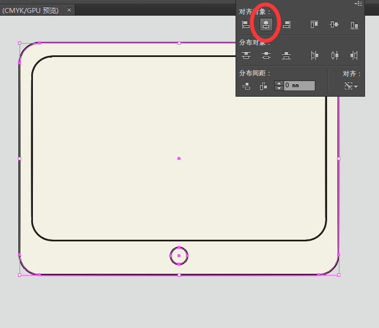Image resolution: width=379 pixels, height=328 pixels.
Task: Click the center point of the selected tablet shape
Action: pos(179,159)
